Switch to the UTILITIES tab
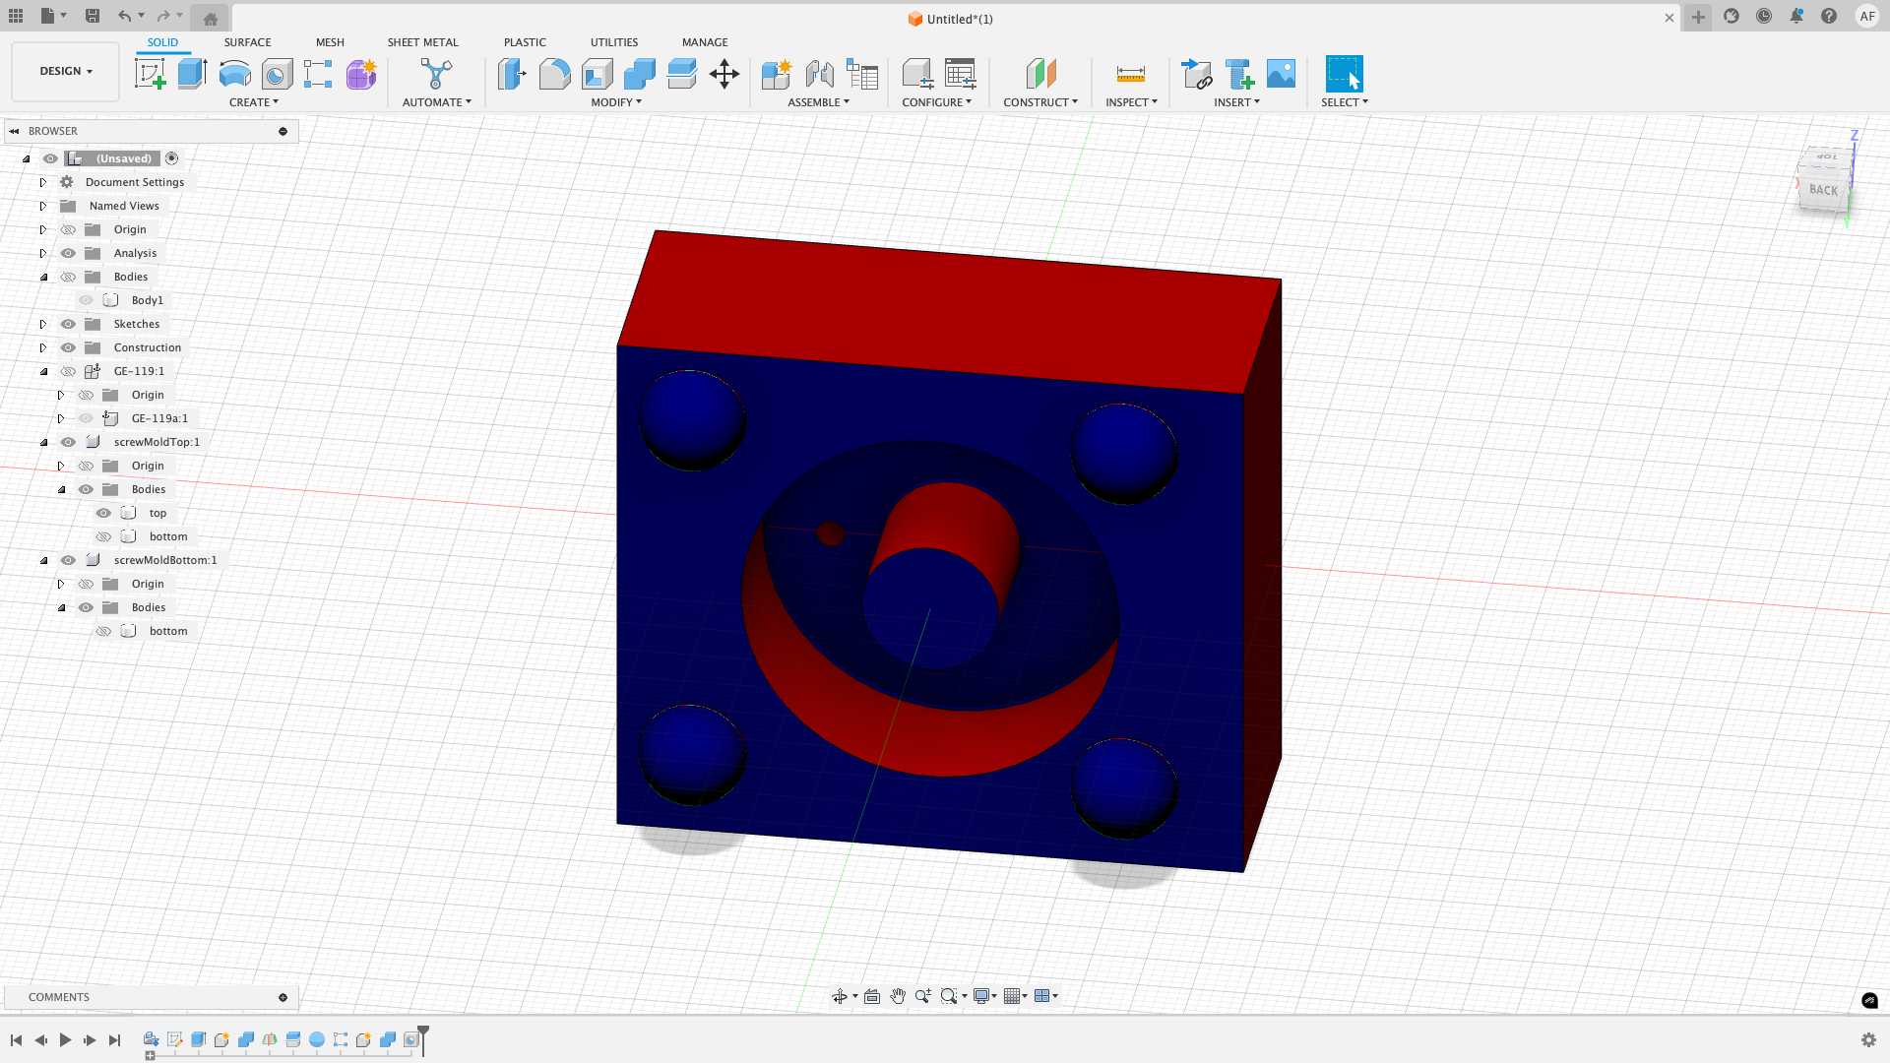This screenshot has height=1063, width=1890. click(614, 42)
